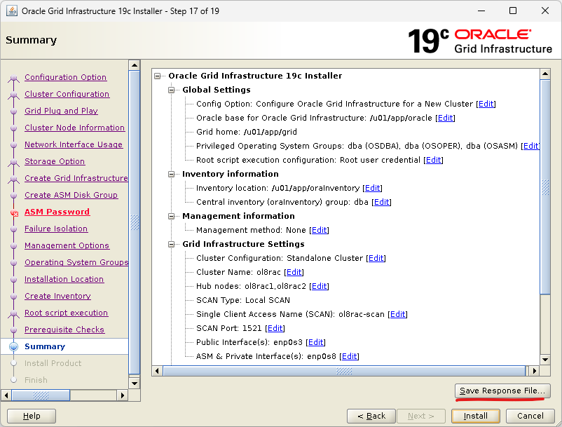Click the Install button

pos(476,416)
